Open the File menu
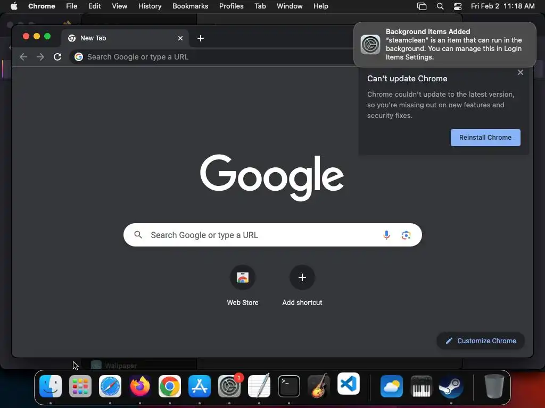This screenshot has width=545, height=408. click(x=72, y=6)
